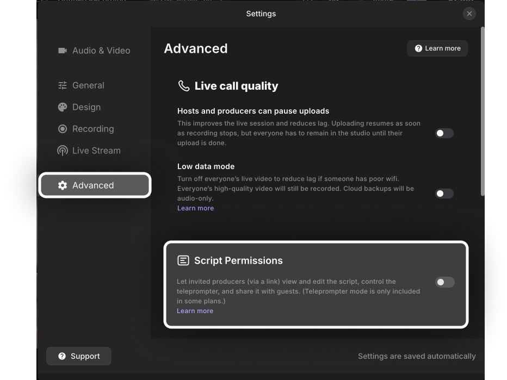Click the gear icon in Advanced tab
The width and height of the screenshot is (507, 380).
[63, 185]
